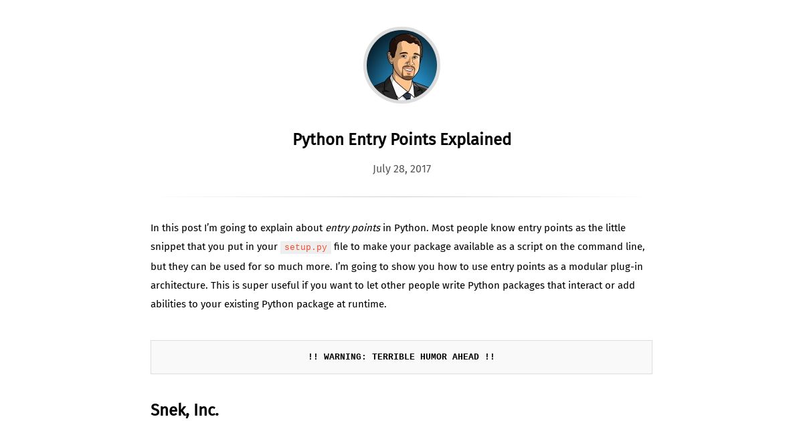Click the horizontal divider under the date
The image size is (803, 421).
click(401, 196)
